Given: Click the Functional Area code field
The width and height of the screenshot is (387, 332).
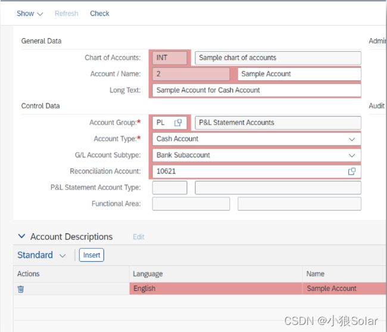Looking at the screenshot, I should point(191,204).
